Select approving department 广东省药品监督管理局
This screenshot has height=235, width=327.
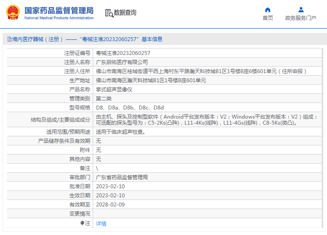tap(122, 177)
